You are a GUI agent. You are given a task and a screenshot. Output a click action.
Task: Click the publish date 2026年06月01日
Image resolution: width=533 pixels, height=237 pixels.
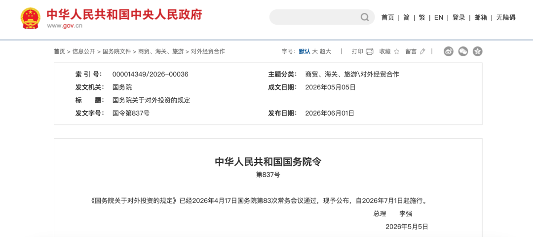click(x=330, y=113)
